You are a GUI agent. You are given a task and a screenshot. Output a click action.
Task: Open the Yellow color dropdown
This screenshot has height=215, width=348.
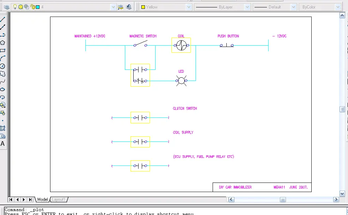click(x=188, y=7)
